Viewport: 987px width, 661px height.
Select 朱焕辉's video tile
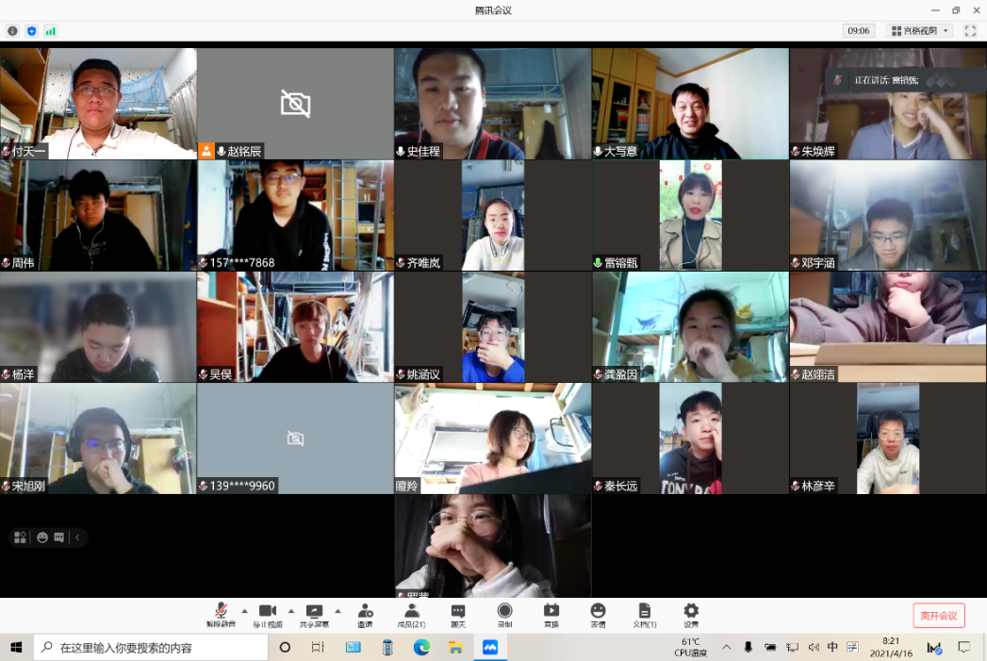[x=887, y=103]
